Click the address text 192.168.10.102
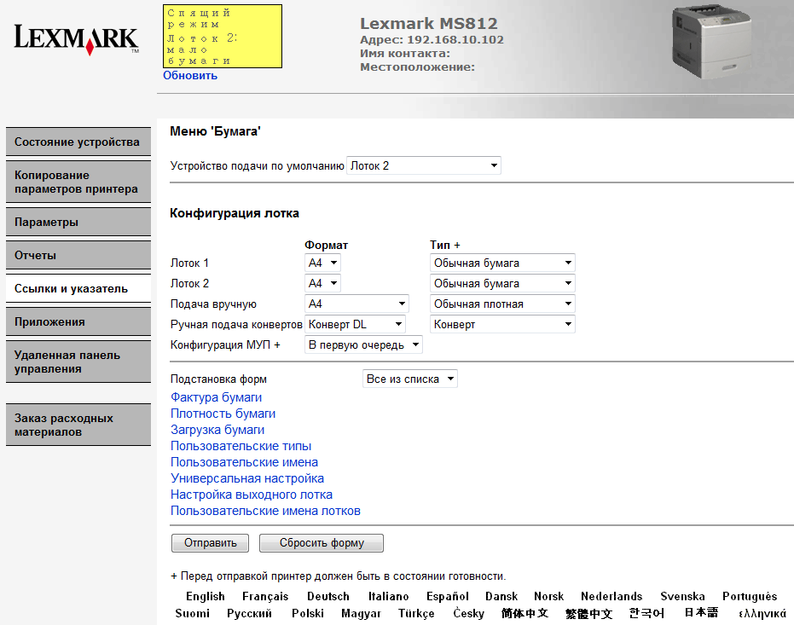The width and height of the screenshot is (794, 625). coord(455,39)
